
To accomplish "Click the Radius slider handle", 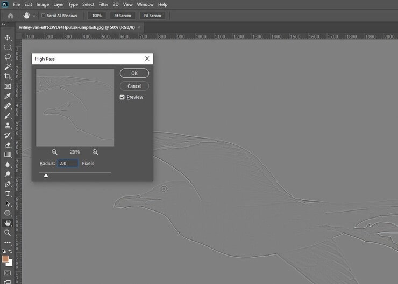I will click(46, 176).
